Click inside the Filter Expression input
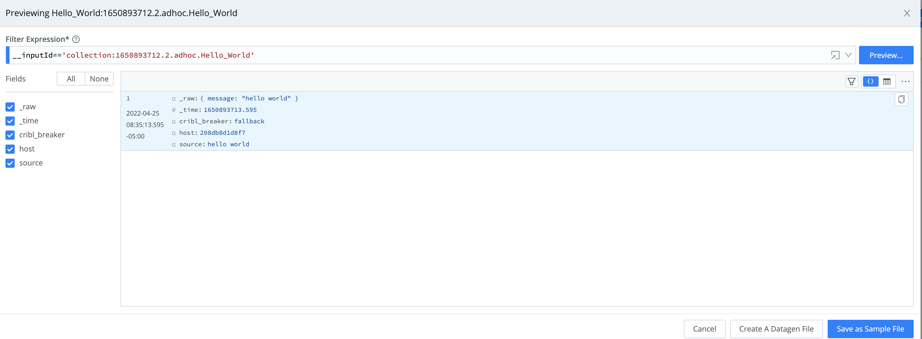The width and height of the screenshot is (922, 339). [x=429, y=55]
